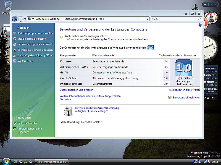Switch to Leistungsinformationen taskbar button

(52, 162)
